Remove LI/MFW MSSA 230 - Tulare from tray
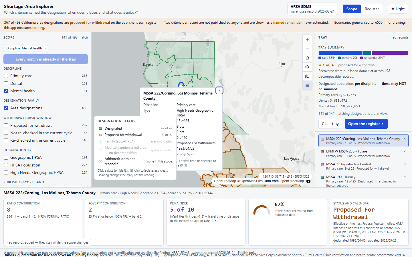This screenshot has width=412, height=257. [x=405, y=151]
